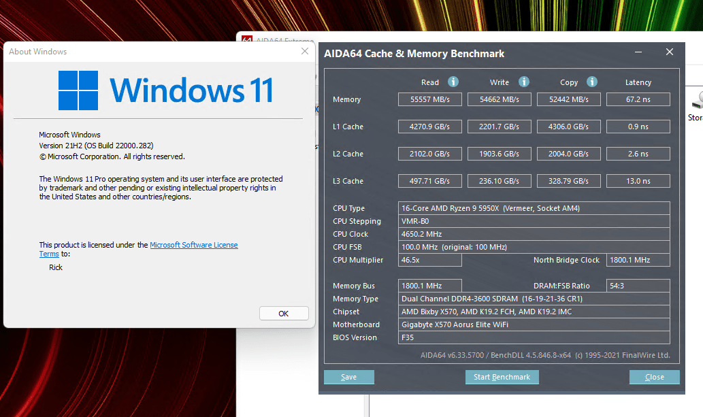Click the CPU Clock field 4650.2 MHz

coord(534,234)
